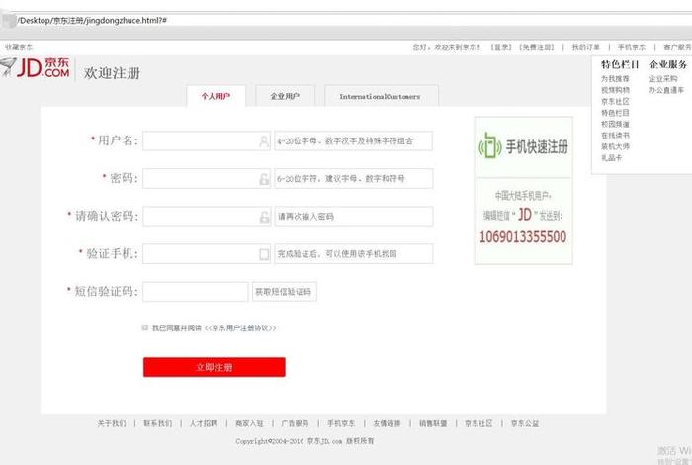692x465 pixels.
Task: Open the 关于我们 footer link
Action: tap(111, 423)
